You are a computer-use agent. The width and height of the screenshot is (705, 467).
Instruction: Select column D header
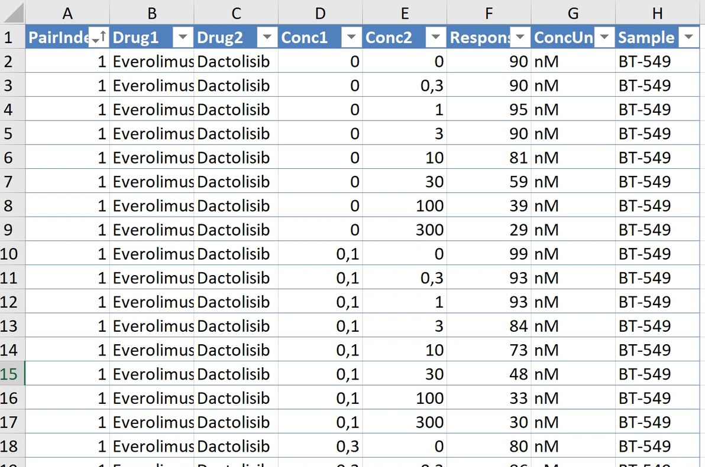click(x=320, y=13)
